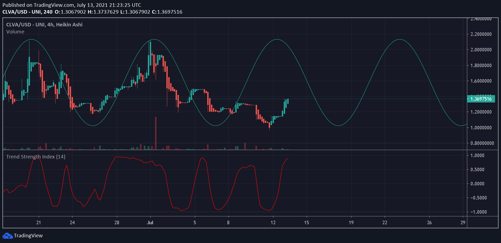Click the 21 date marker on time axis
The width and height of the screenshot is (501, 243).
tap(39, 223)
